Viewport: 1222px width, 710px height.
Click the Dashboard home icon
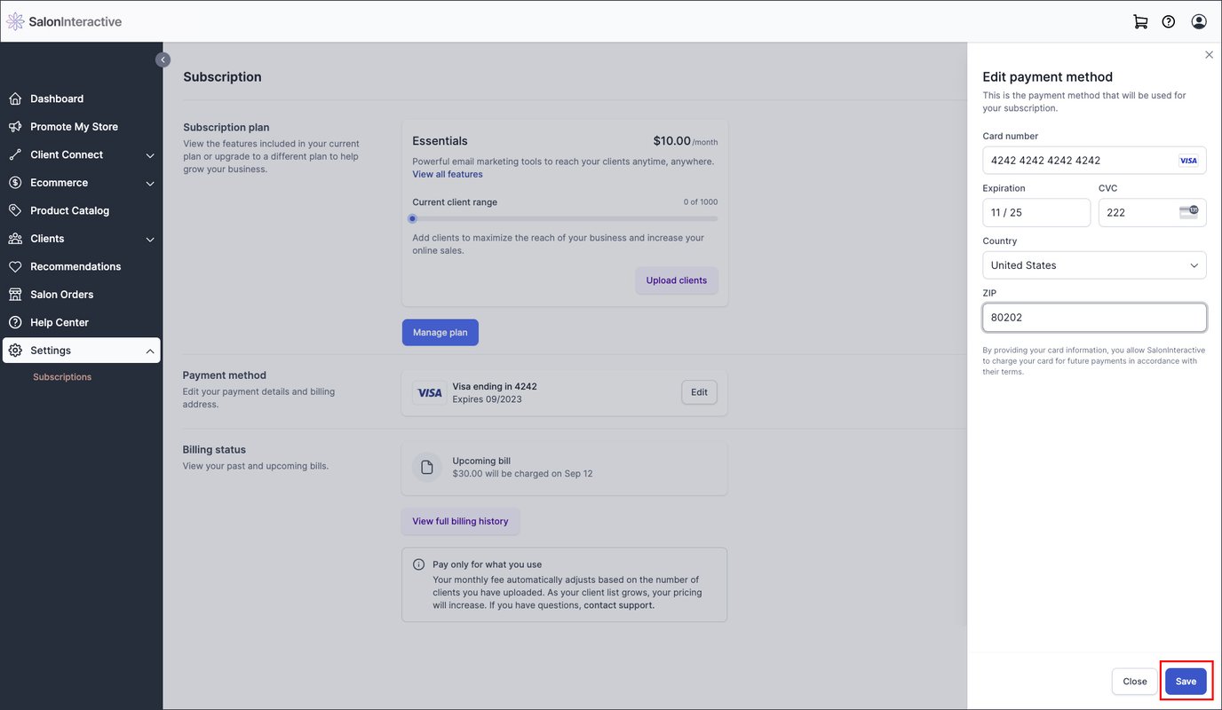coord(15,99)
